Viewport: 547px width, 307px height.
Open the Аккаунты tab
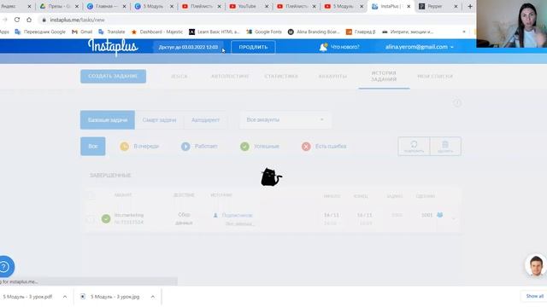pos(332,76)
